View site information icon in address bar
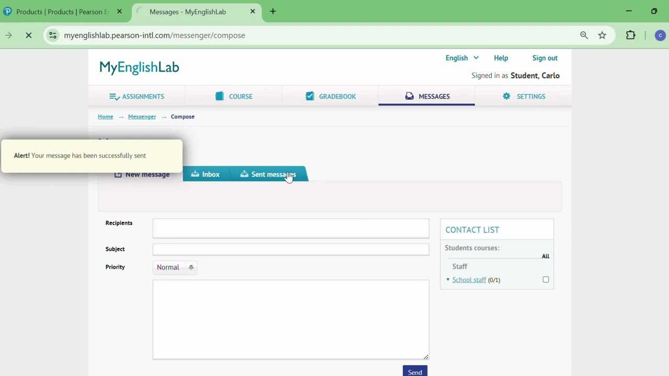 coord(53,36)
